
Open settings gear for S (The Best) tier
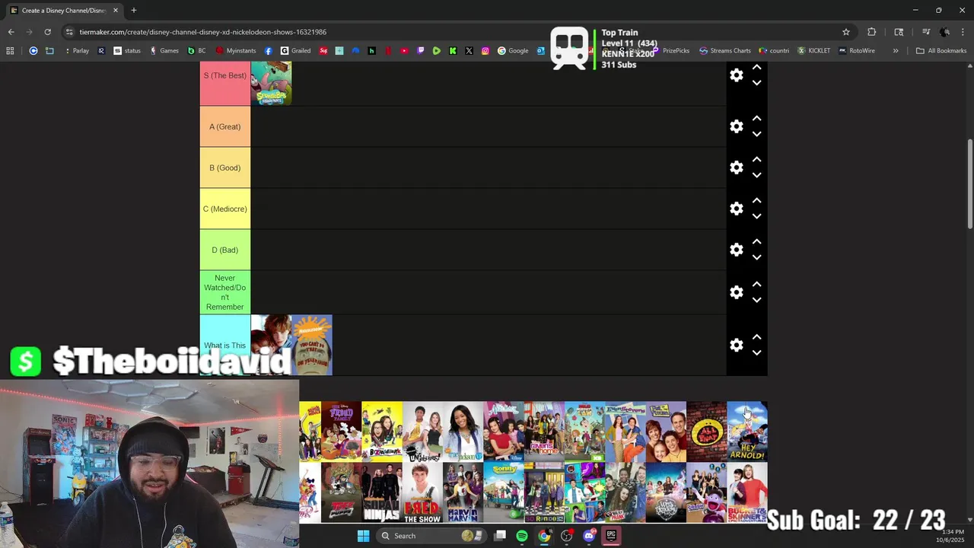click(x=736, y=75)
